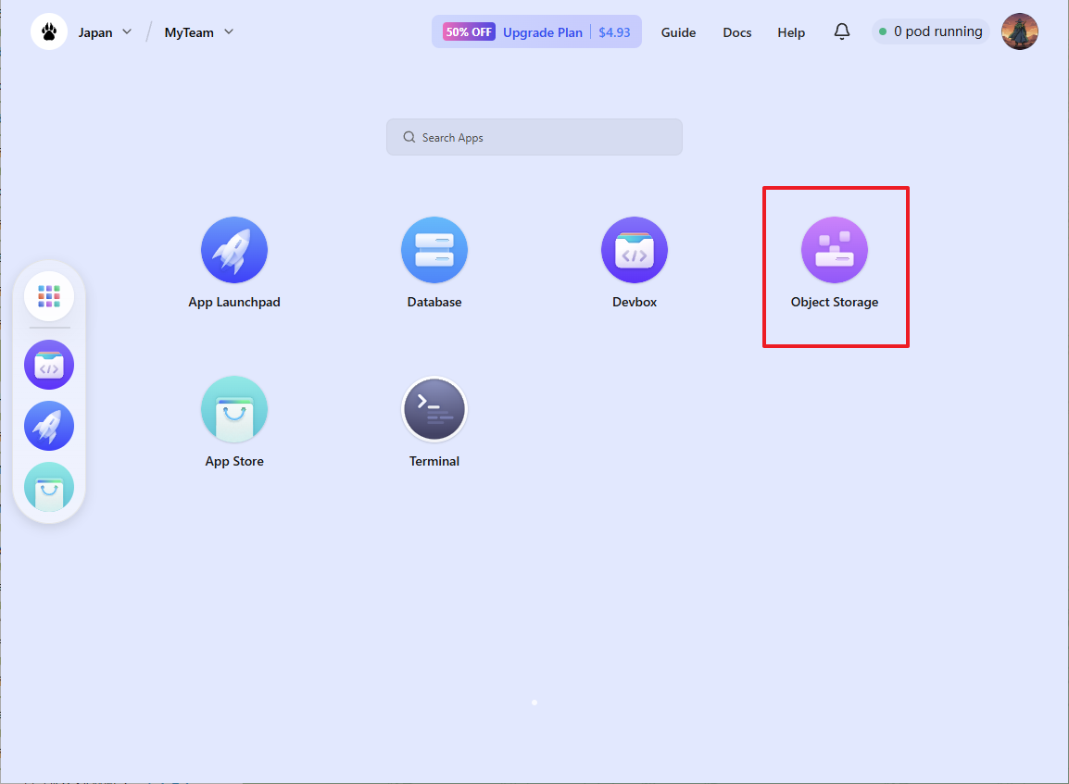The image size is (1069, 784).
Task: Click the all-apps grid icon in dock
Action: click(49, 296)
